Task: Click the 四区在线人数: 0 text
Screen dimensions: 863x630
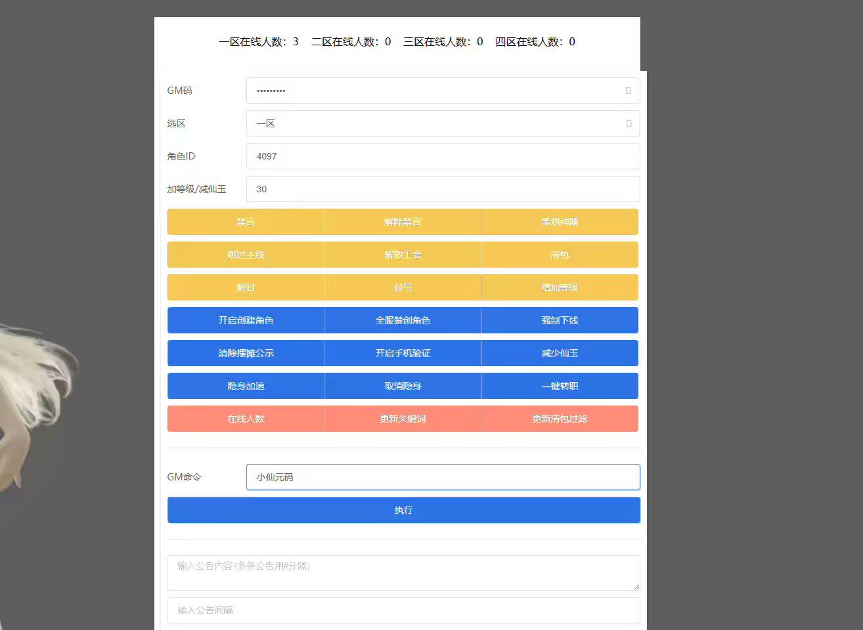Action: (535, 41)
